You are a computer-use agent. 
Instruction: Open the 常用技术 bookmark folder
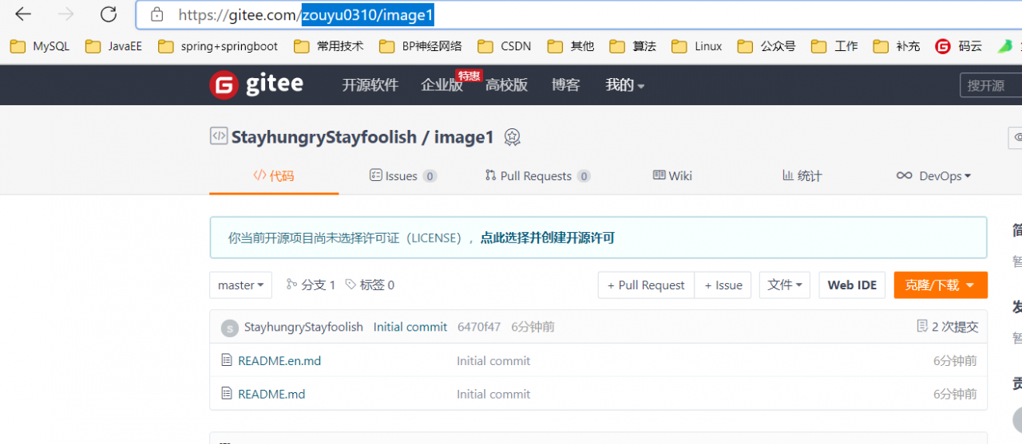click(329, 46)
